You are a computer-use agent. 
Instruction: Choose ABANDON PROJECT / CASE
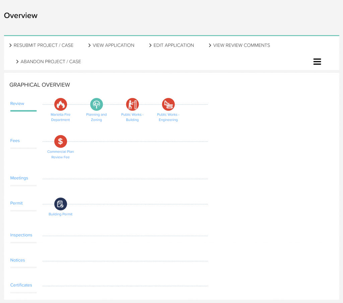51,62
